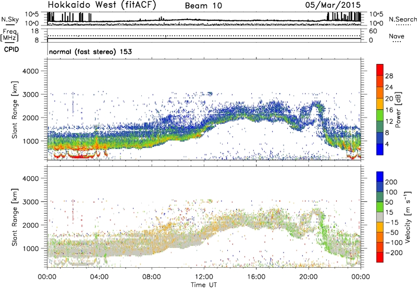Viewport: 417px width, 288px height.
Task: Click the velocity panel 'Slant Range [km]' label
Action: (x=15, y=217)
